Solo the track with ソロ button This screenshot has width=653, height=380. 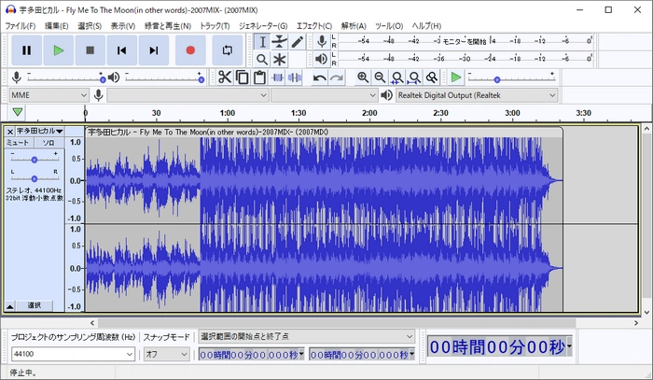(x=49, y=144)
